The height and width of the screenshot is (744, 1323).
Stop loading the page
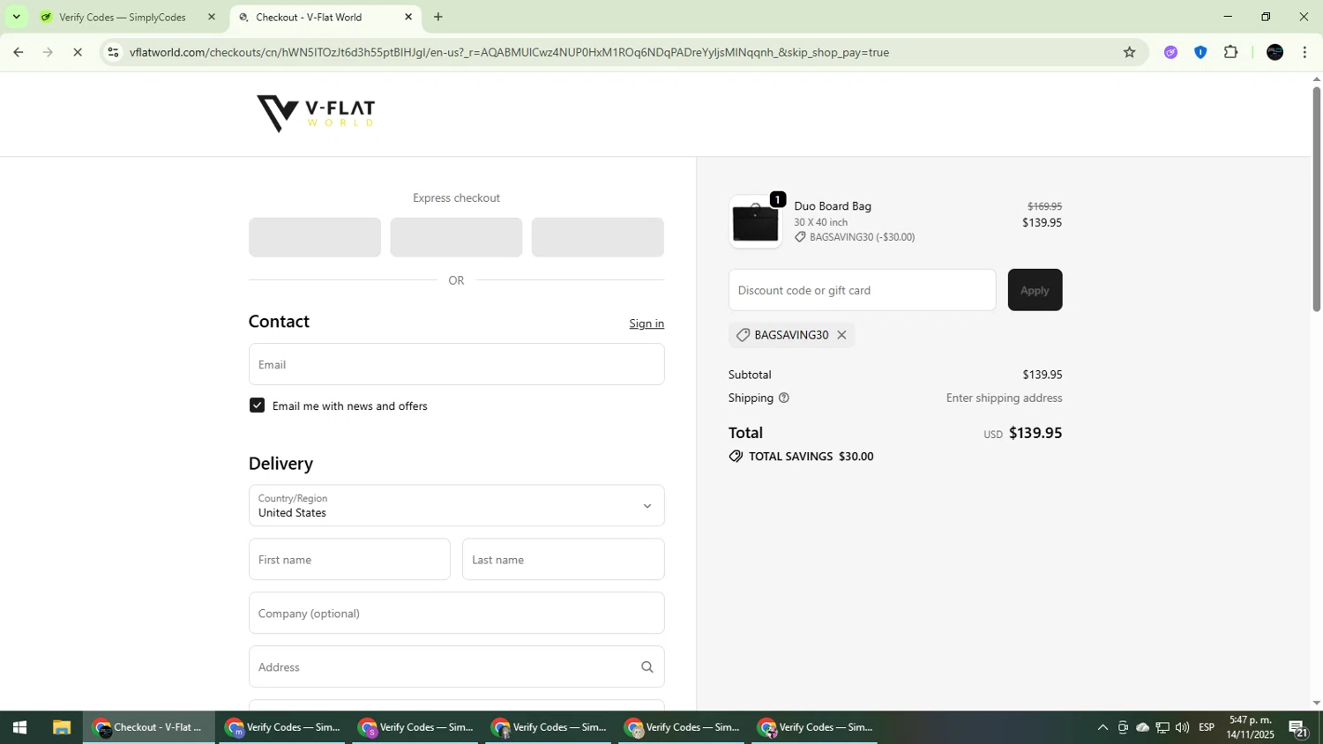tap(78, 52)
